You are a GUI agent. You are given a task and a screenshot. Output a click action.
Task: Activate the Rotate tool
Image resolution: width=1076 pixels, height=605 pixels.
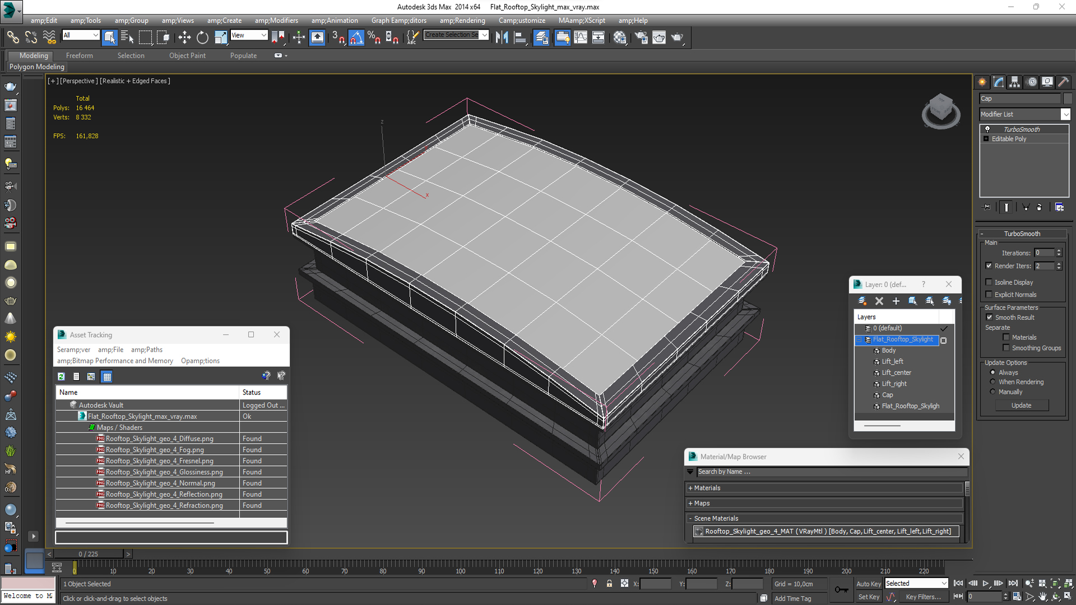pyautogui.click(x=202, y=38)
